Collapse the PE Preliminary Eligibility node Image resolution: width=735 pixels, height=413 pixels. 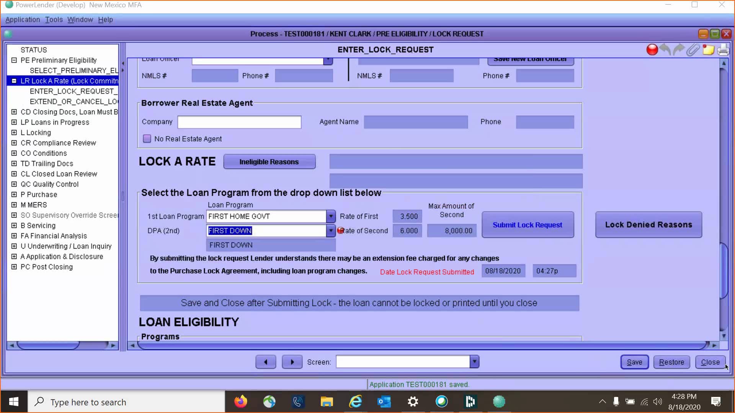pos(14,60)
